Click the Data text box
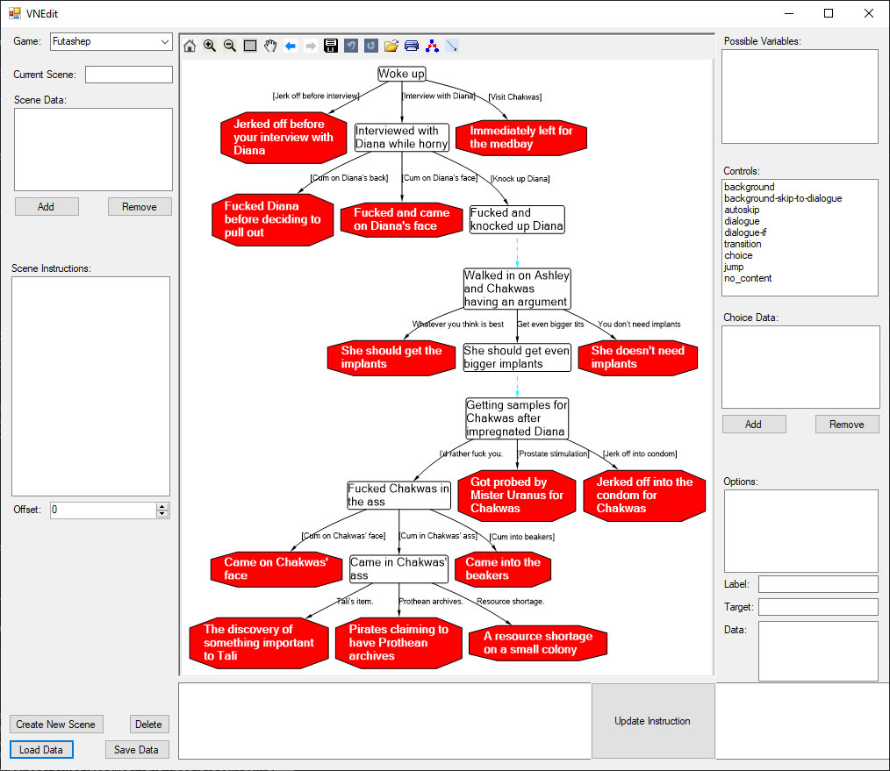 818,651
